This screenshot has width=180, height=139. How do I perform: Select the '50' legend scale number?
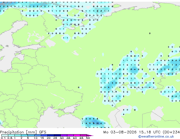tap(88, 138)
